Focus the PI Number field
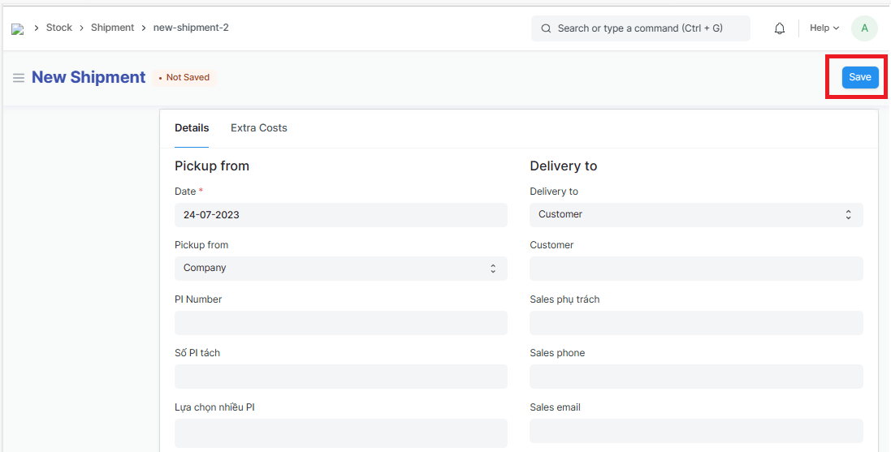891x452 pixels. [x=340, y=323]
